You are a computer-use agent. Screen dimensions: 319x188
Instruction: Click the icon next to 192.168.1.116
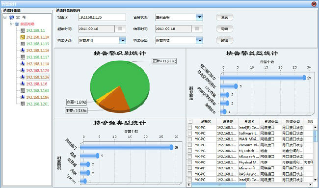click(23, 51)
